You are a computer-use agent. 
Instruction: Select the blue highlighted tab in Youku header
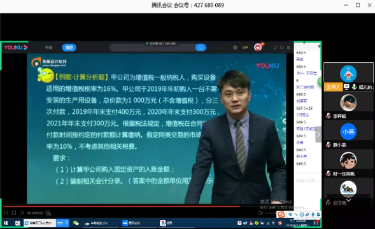coord(69,48)
